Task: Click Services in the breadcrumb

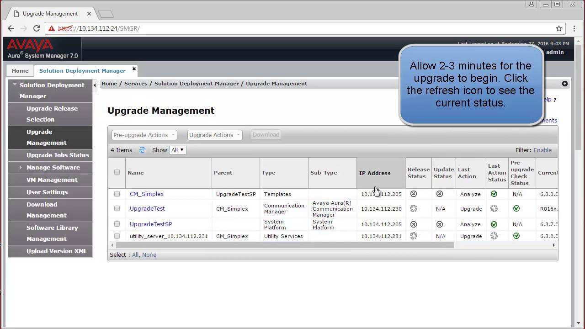Action: coord(136,84)
